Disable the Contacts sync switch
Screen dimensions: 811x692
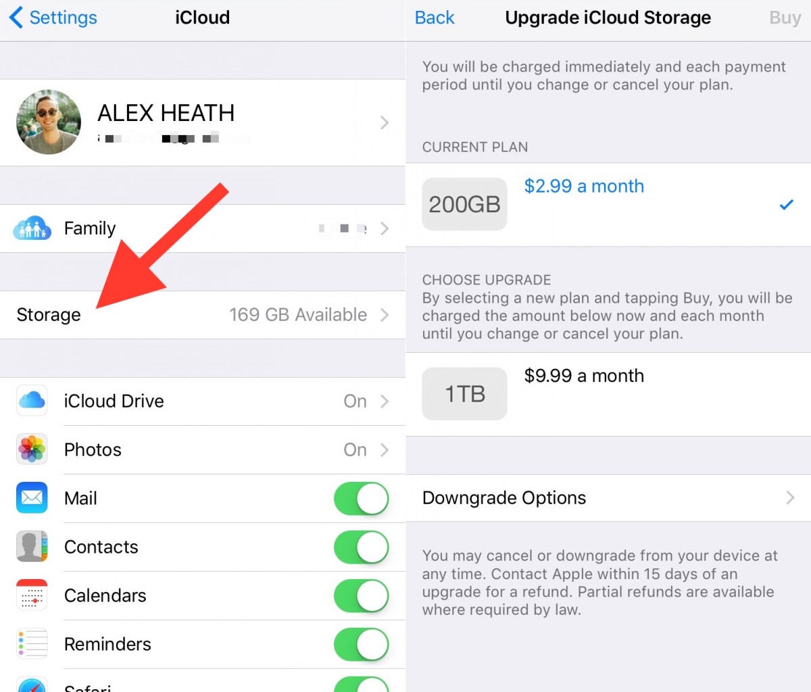362,547
